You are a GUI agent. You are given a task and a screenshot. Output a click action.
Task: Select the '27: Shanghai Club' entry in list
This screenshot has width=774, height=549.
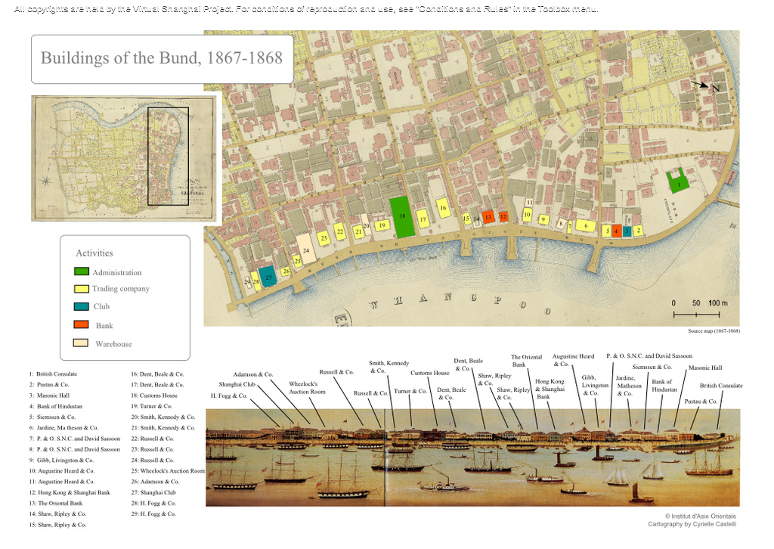[159, 492]
